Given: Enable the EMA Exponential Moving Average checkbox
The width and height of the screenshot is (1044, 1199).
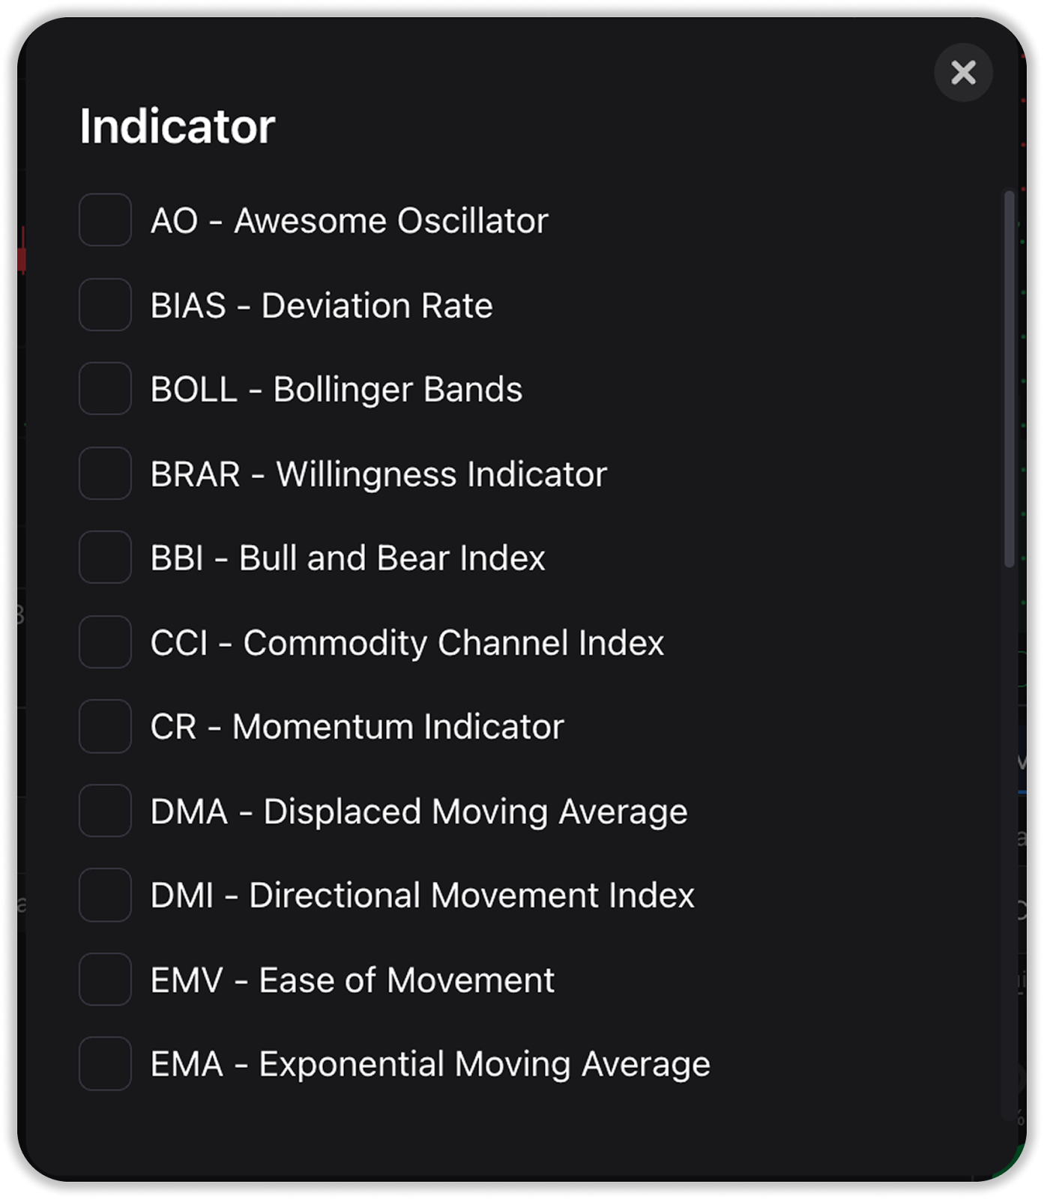Looking at the screenshot, I should coord(106,1063).
